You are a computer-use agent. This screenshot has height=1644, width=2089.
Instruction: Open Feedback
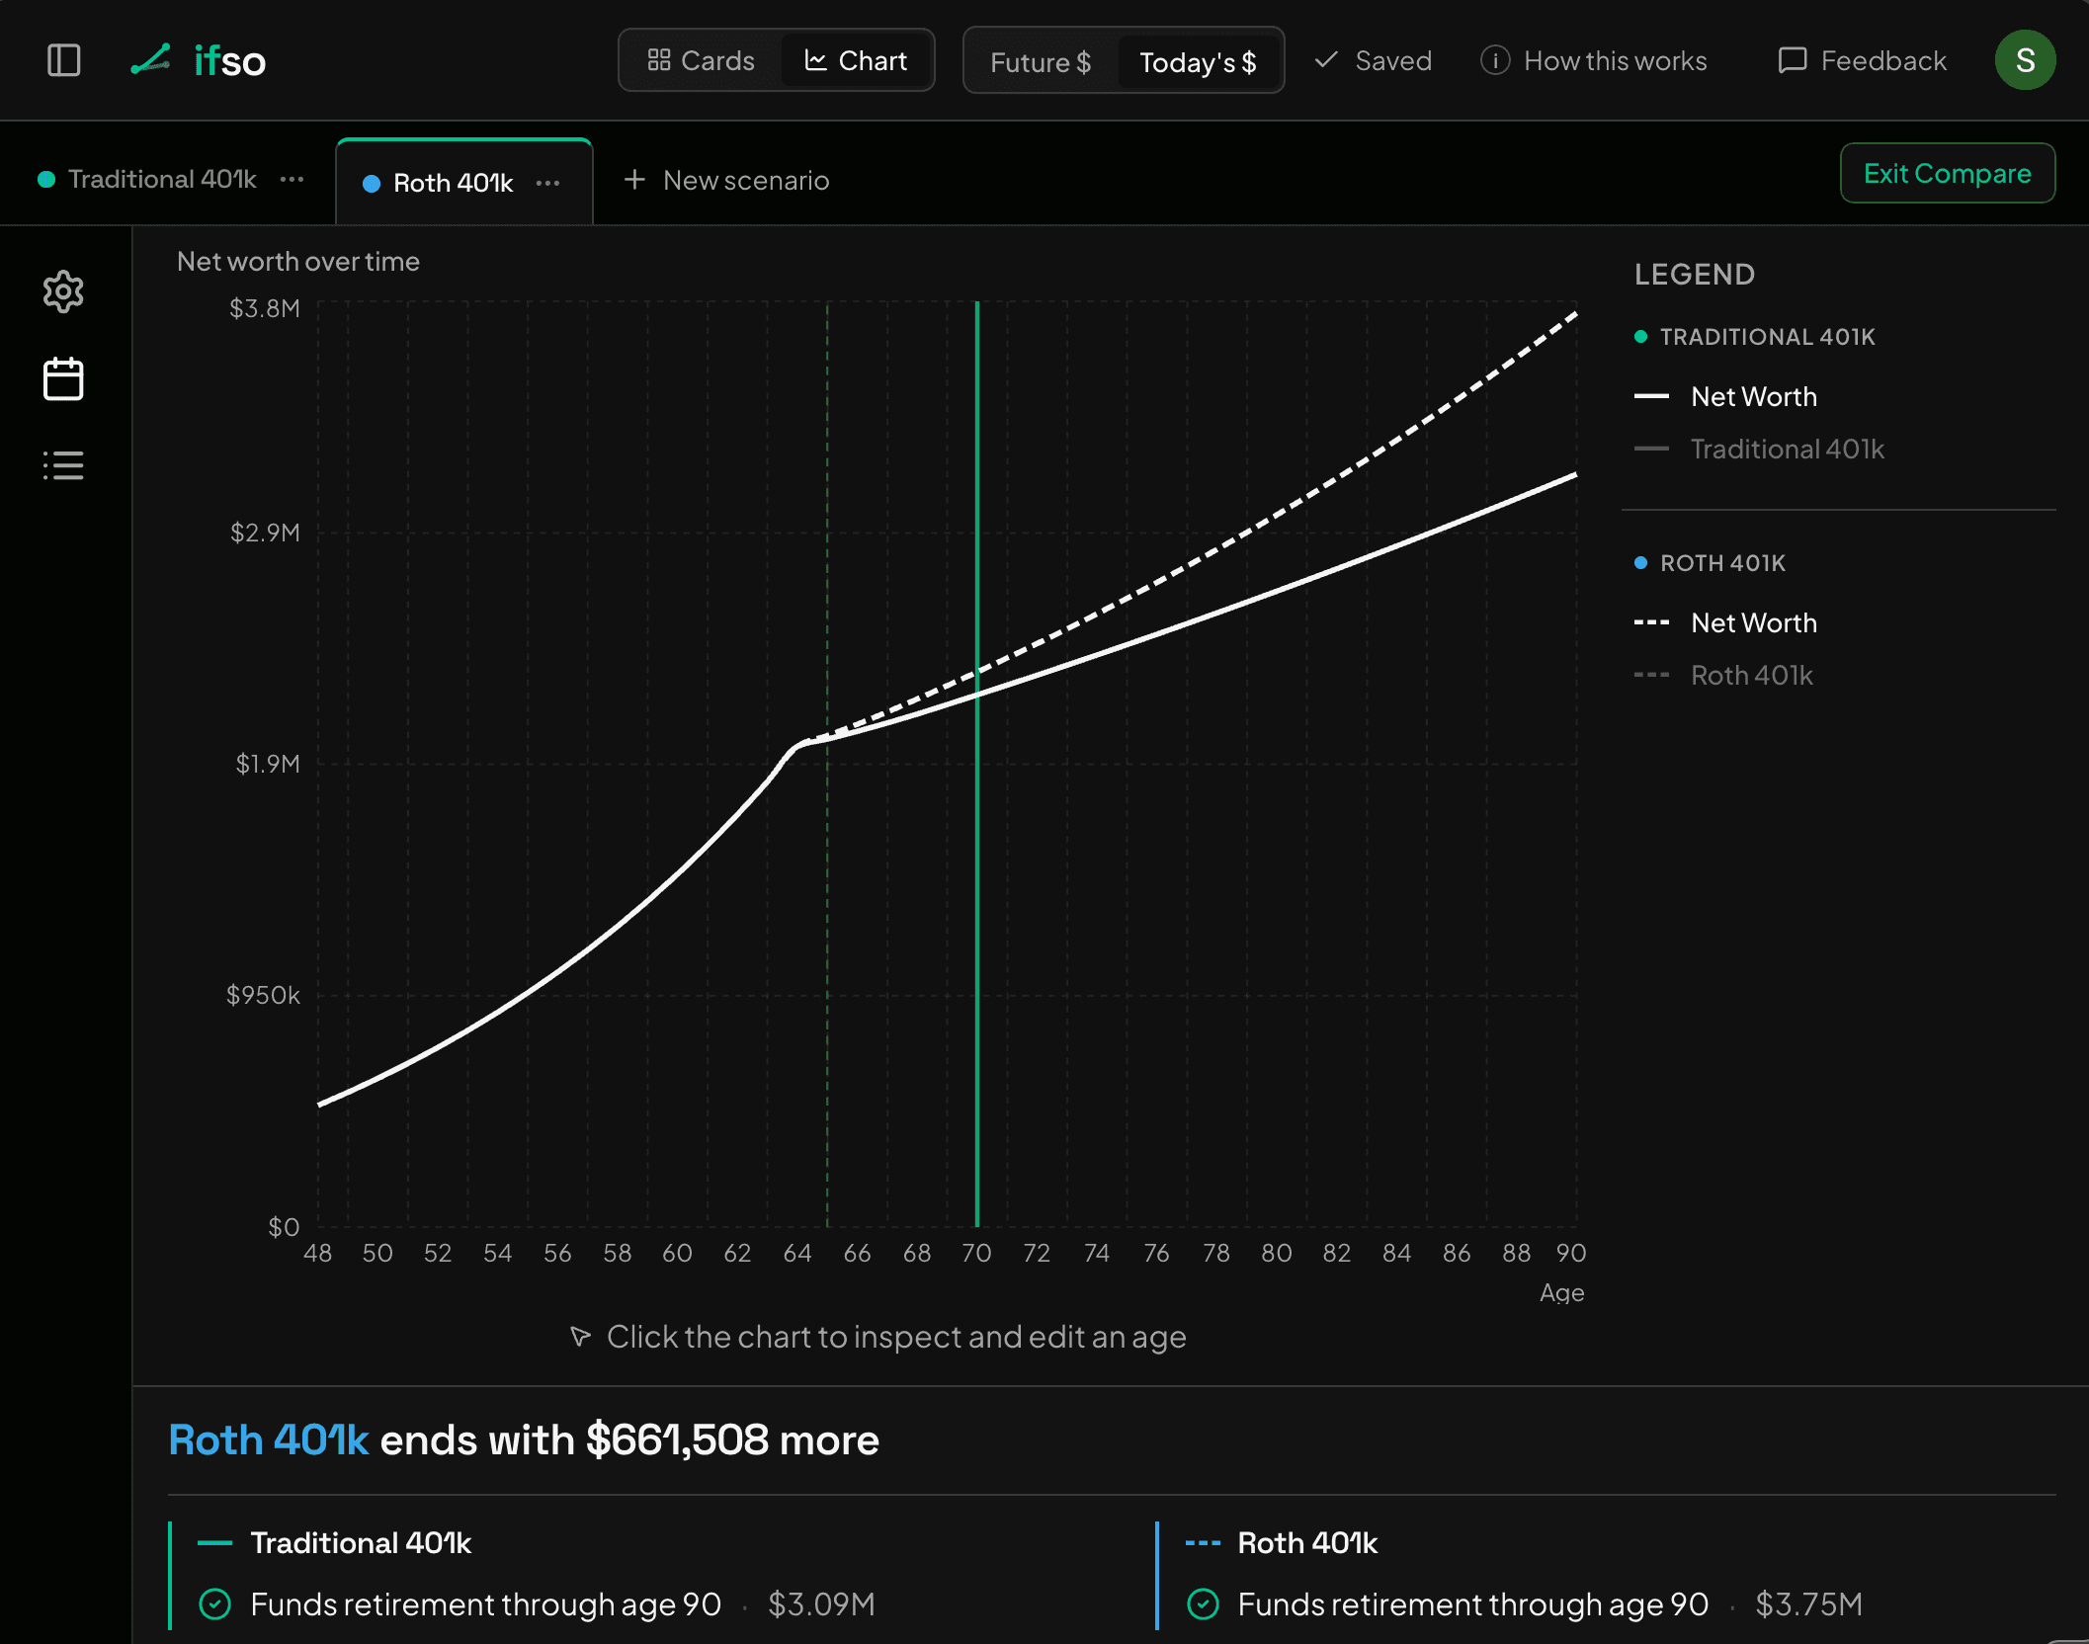(1862, 60)
